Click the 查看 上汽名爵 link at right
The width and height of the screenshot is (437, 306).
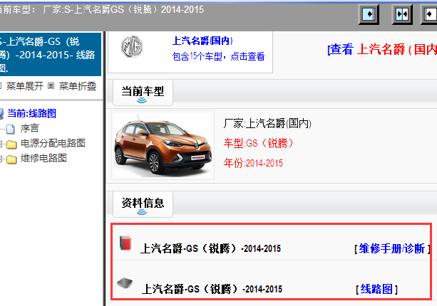click(382, 50)
